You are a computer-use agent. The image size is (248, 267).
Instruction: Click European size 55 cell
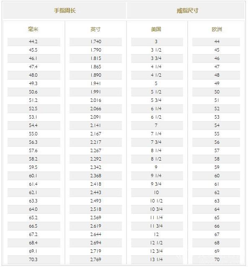click(x=216, y=134)
